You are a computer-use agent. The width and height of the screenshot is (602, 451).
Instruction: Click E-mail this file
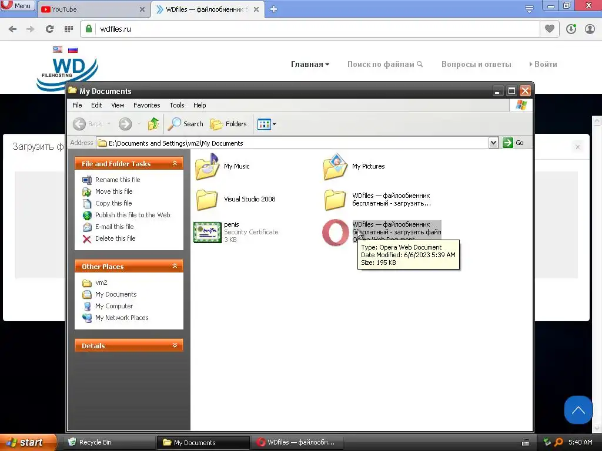tap(115, 227)
